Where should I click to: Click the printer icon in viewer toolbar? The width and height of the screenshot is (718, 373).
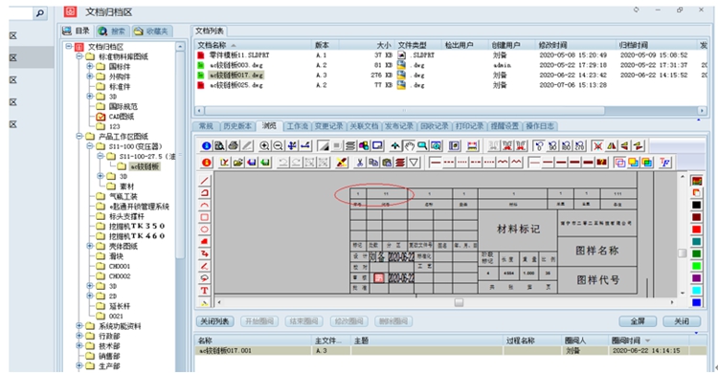233,146
